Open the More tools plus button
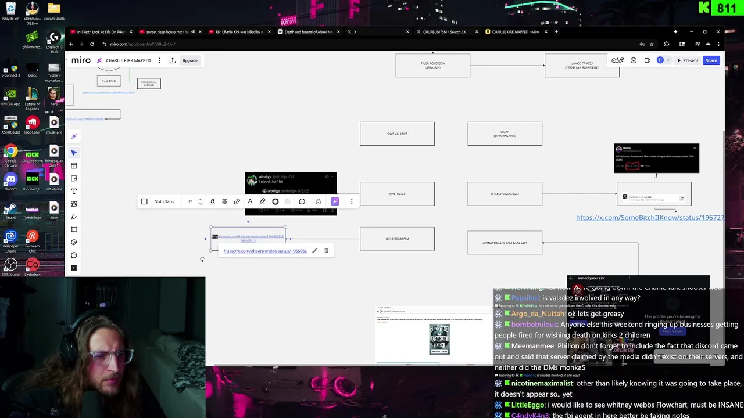 tap(74, 268)
